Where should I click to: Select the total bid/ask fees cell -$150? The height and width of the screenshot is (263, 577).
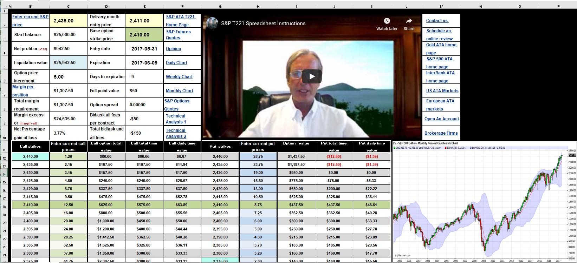144,133
